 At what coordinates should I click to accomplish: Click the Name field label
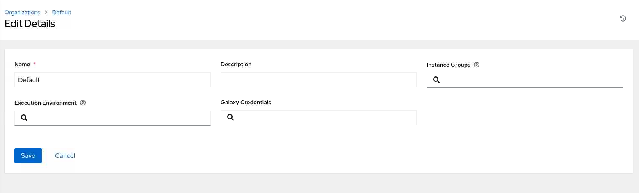pos(22,64)
